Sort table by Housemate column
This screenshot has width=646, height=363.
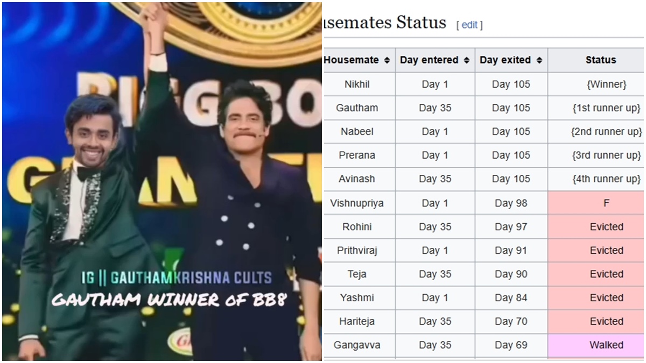(387, 61)
